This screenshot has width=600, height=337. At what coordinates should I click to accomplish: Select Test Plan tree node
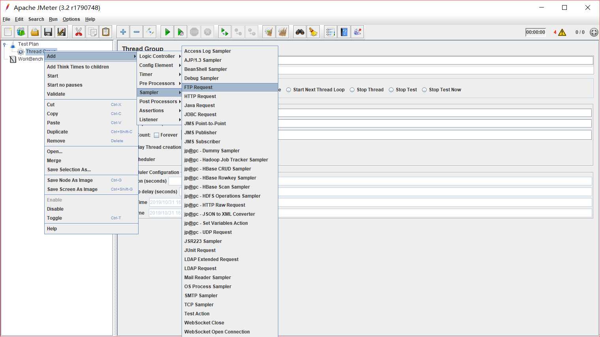(x=28, y=44)
